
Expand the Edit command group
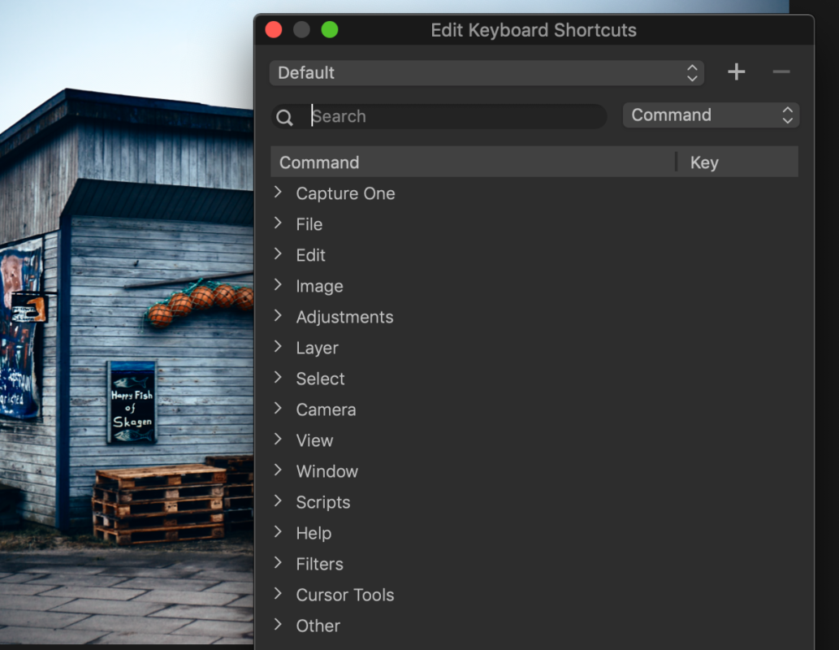tap(278, 255)
